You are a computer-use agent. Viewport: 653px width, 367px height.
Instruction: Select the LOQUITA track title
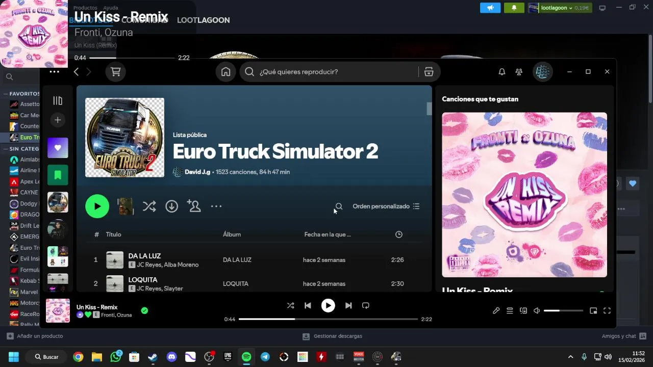click(x=143, y=280)
